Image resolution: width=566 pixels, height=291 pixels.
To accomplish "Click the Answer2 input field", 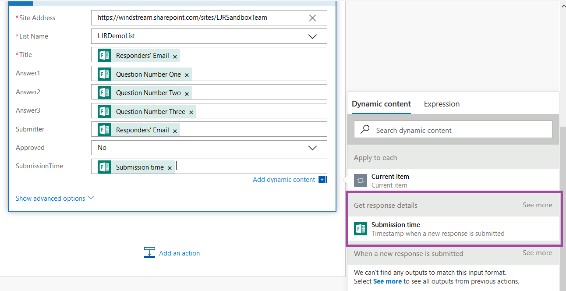I will [209, 92].
